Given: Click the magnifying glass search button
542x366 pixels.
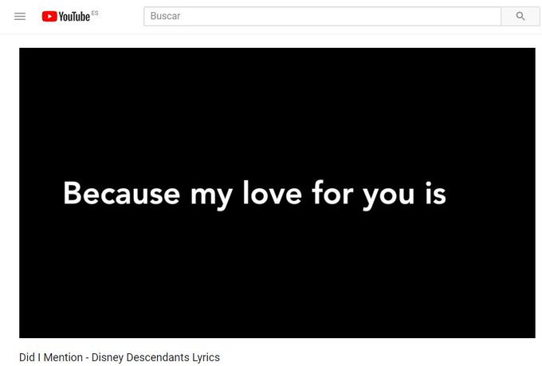Looking at the screenshot, I should (520, 16).
